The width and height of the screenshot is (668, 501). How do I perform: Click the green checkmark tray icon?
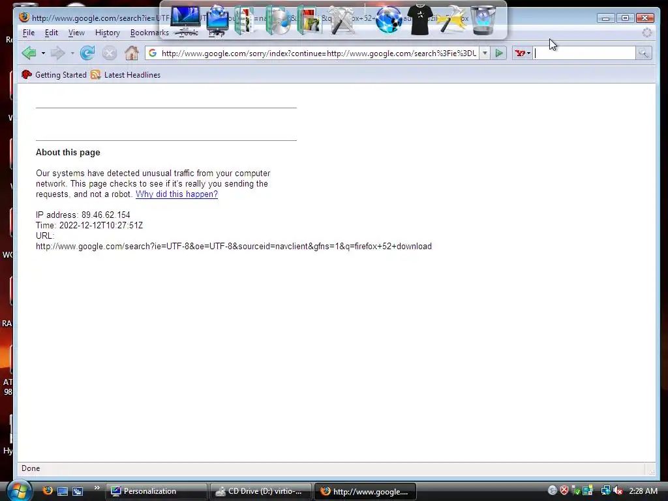point(575,491)
